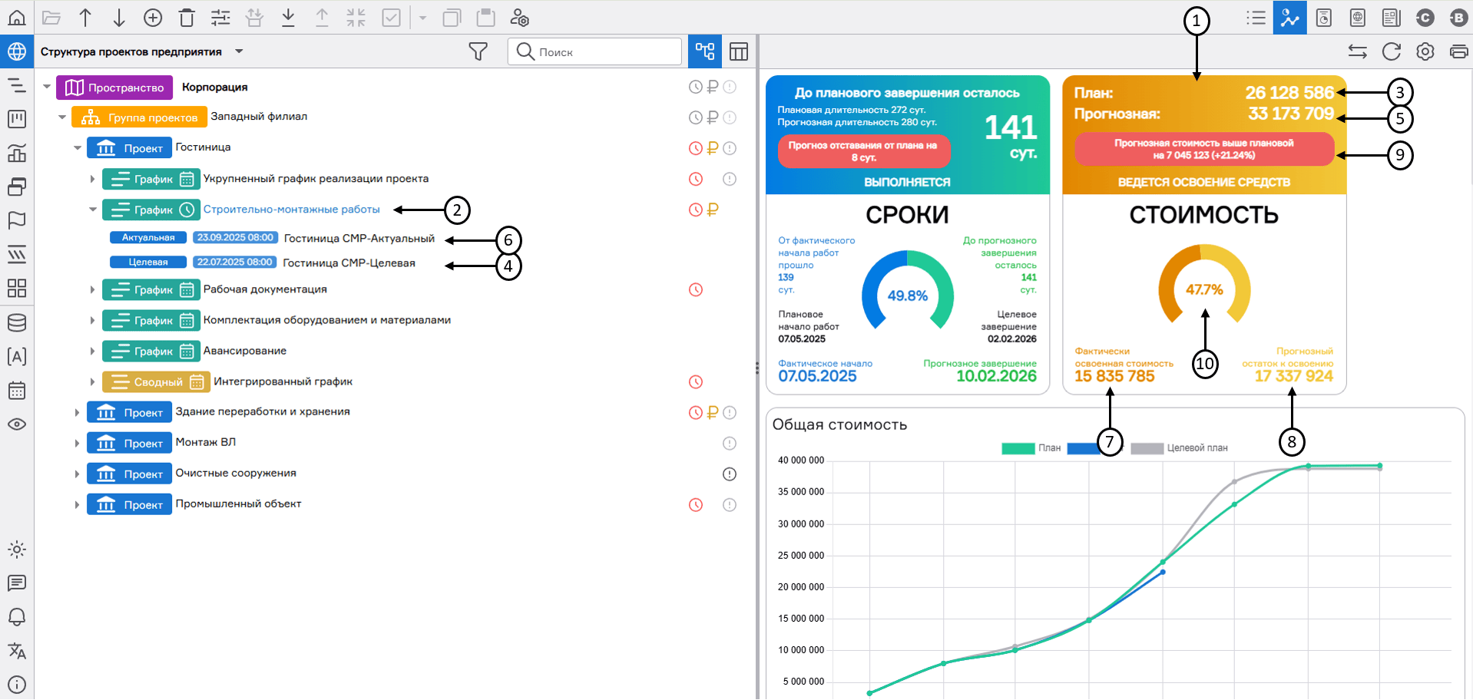This screenshot has height=700, width=1473.
Task: Expand 'Здание переработки и хранения' project
Action: click(x=77, y=413)
